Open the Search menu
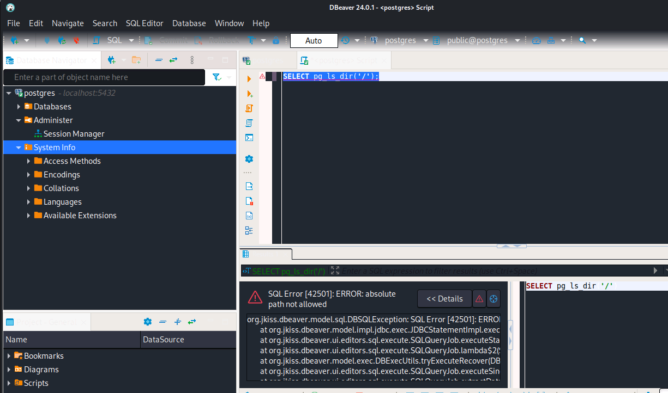The height and width of the screenshot is (393, 668). click(105, 23)
